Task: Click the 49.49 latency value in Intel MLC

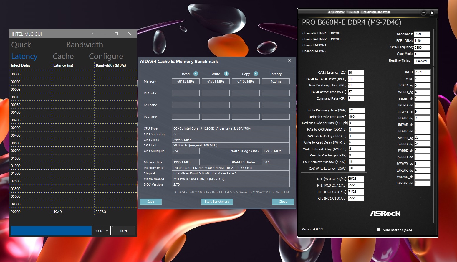Action: [57, 212]
